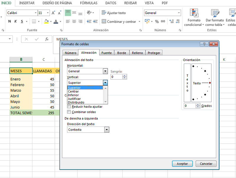236x178 pixels.
Task: Decrease indent icon in Alineación group
Action: tap(89, 21)
